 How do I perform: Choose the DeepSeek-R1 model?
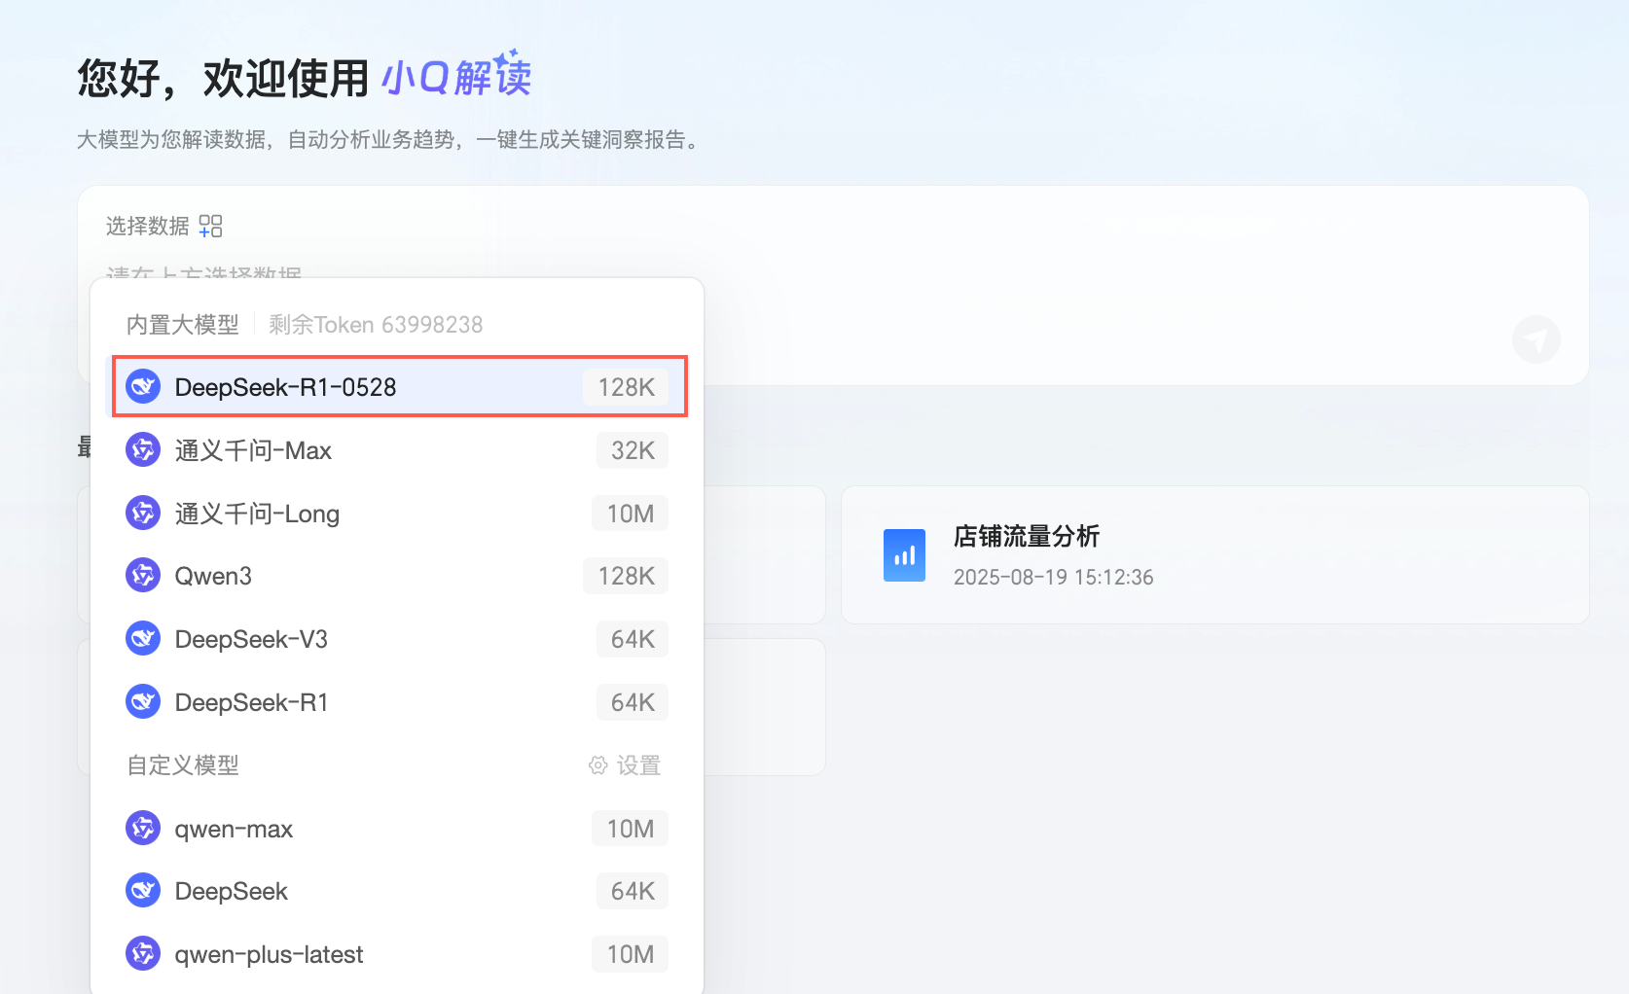(397, 702)
